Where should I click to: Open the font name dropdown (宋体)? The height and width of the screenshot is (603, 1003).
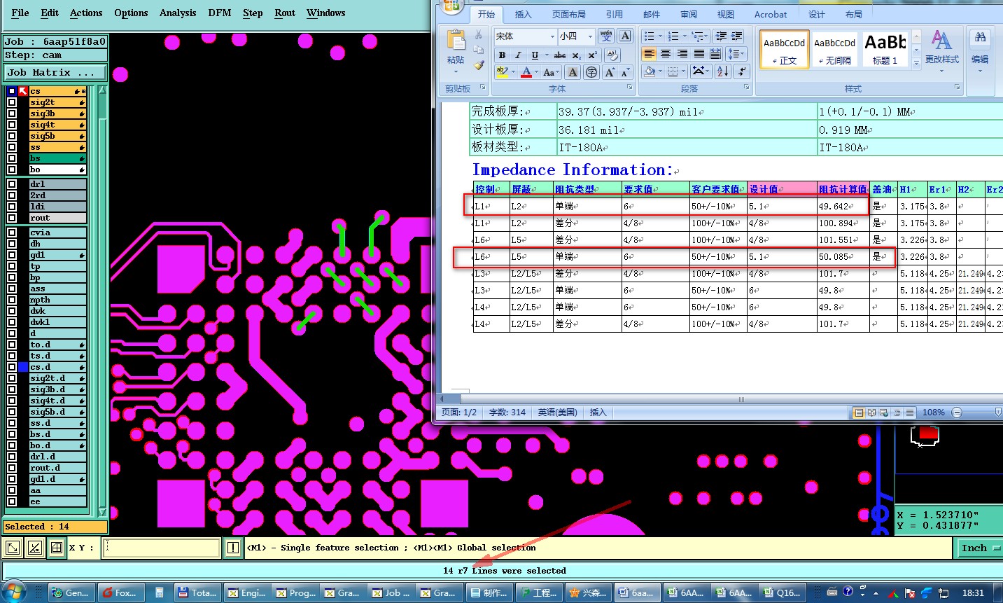point(552,36)
